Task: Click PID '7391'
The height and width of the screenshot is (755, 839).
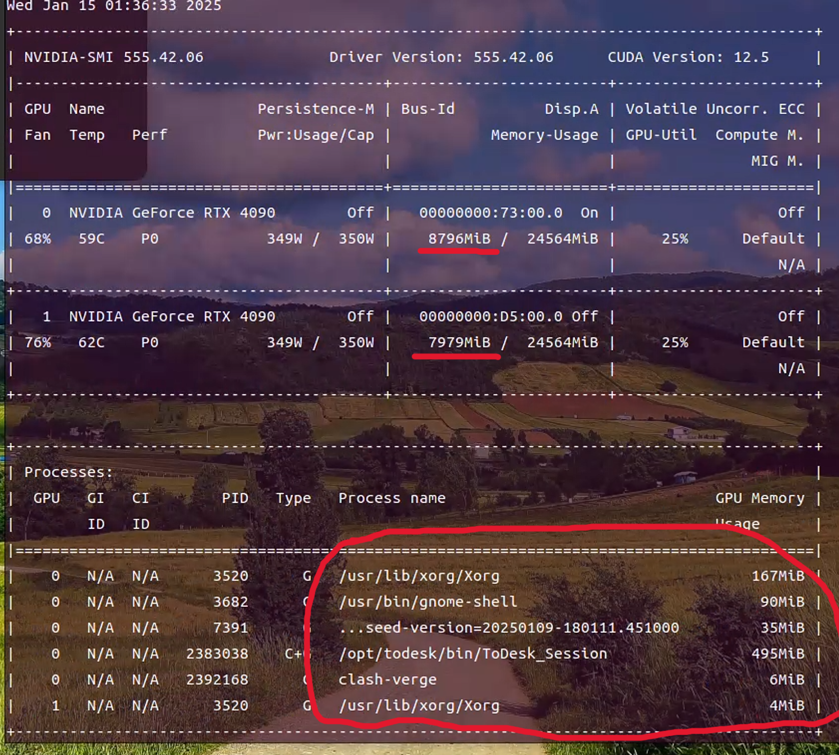Action: pyautogui.click(x=231, y=628)
